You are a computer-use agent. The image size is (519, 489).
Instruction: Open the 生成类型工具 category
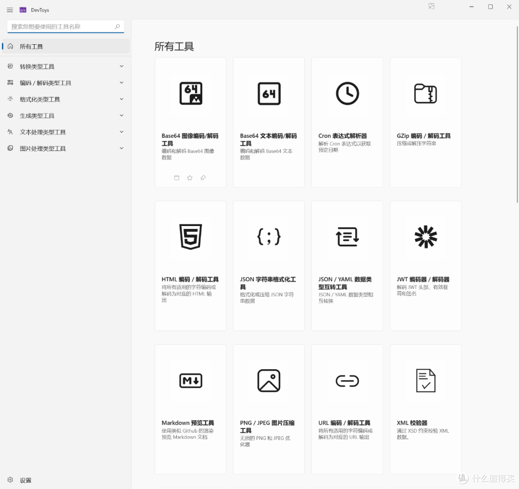pos(65,115)
